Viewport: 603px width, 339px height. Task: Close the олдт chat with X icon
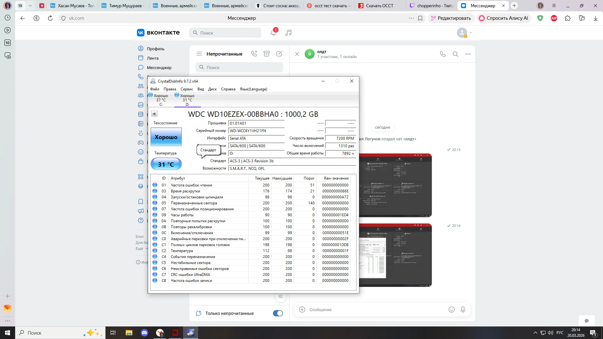tap(297, 54)
